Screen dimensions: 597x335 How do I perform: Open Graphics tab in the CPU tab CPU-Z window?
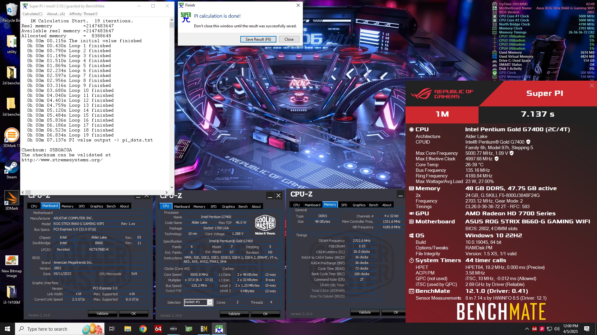pyautogui.click(x=229, y=207)
